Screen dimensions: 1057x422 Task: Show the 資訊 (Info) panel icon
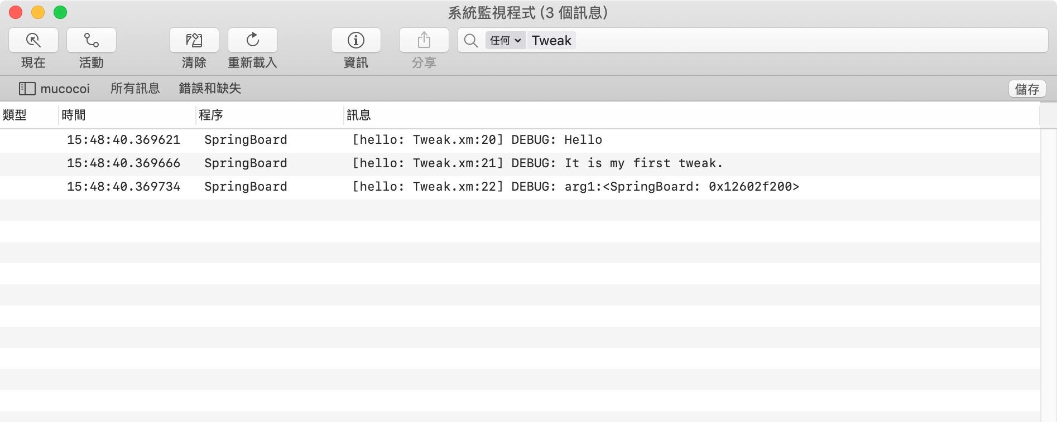356,40
